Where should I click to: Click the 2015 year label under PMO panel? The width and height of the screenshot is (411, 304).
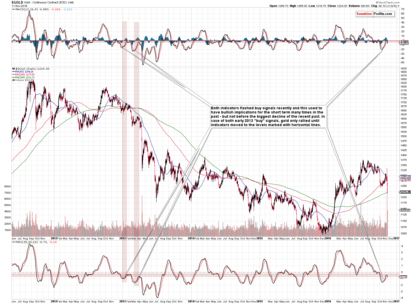[x=259, y=302]
